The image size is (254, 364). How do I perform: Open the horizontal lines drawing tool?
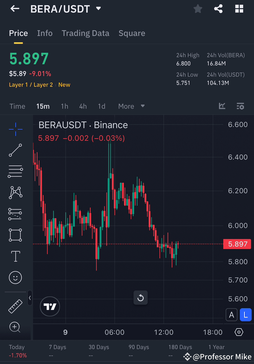tap(15, 171)
